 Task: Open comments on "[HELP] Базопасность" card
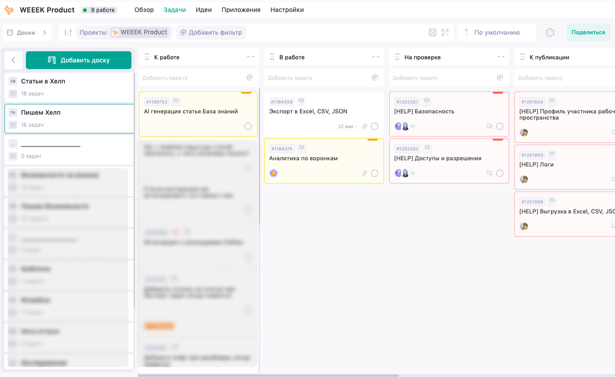(x=489, y=126)
